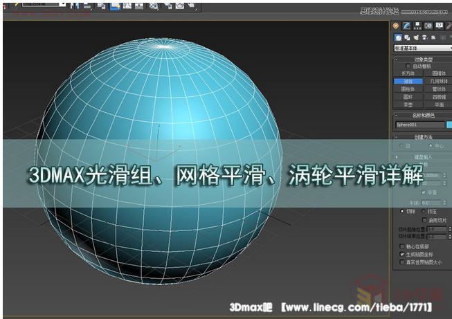The image size is (452, 319).
Task: Open the Curve Editor toolbar icon
Action: tap(127, 5)
